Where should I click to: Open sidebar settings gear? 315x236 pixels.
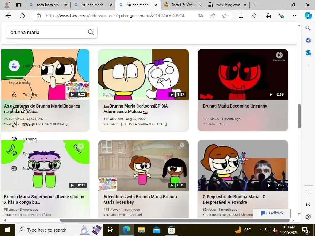point(308,217)
